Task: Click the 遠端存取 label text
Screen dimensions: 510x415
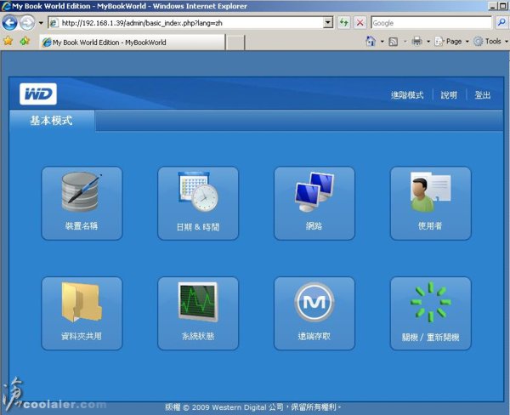Action: pos(314,336)
